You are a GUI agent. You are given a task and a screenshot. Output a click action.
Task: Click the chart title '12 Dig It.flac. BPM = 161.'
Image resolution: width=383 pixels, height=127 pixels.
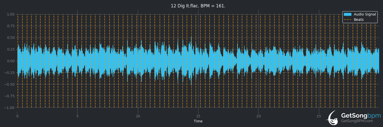198,6
